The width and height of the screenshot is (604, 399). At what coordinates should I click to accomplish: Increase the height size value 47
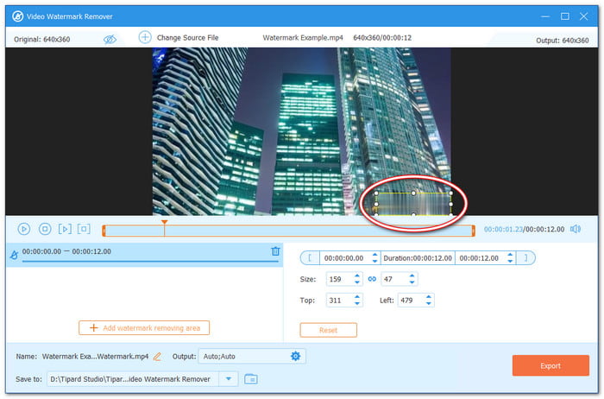tap(412, 276)
